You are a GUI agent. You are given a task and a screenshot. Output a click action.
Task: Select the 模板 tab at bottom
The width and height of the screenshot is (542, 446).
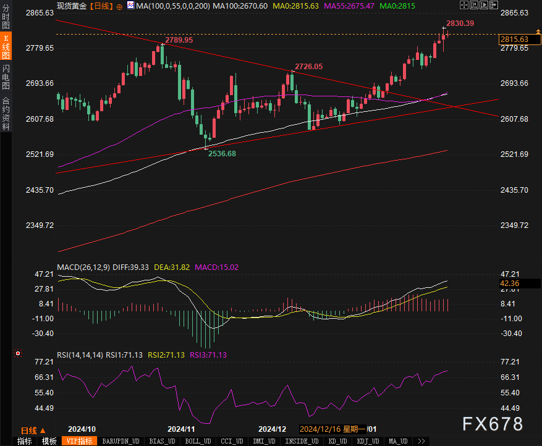[49, 441]
